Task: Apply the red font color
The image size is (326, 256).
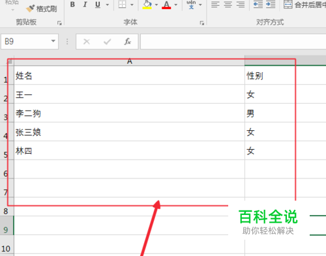Action: pyautogui.click(x=166, y=5)
